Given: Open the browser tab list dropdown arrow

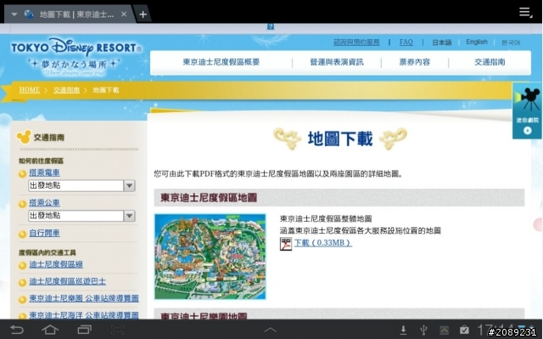Looking at the screenshot, I should (14, 14).
